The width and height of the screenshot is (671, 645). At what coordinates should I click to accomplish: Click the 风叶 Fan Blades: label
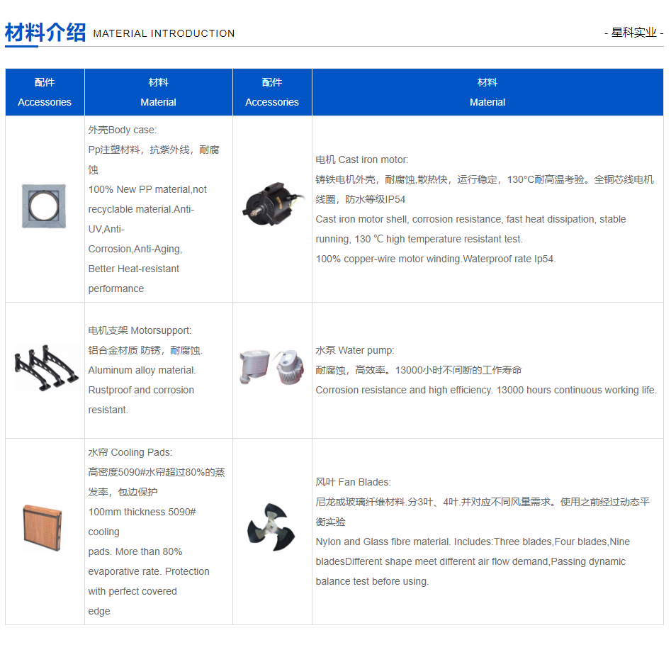(353, 482)
